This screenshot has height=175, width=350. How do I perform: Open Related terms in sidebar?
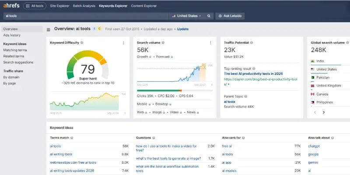click(x=14, y=56)
